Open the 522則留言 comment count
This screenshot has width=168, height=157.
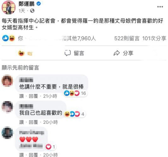127,38
